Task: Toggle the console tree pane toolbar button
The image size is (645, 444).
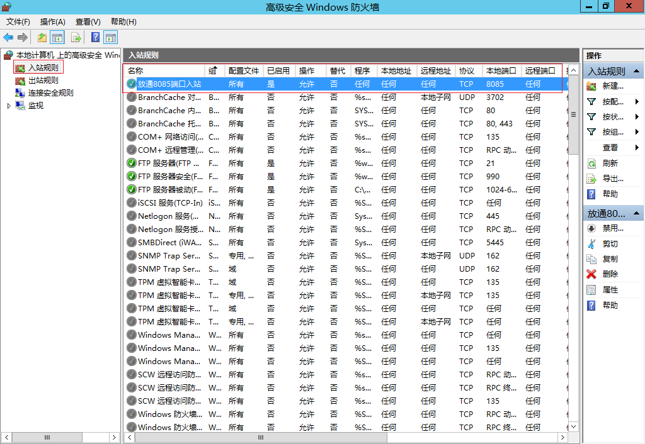Action: point(57,38)
